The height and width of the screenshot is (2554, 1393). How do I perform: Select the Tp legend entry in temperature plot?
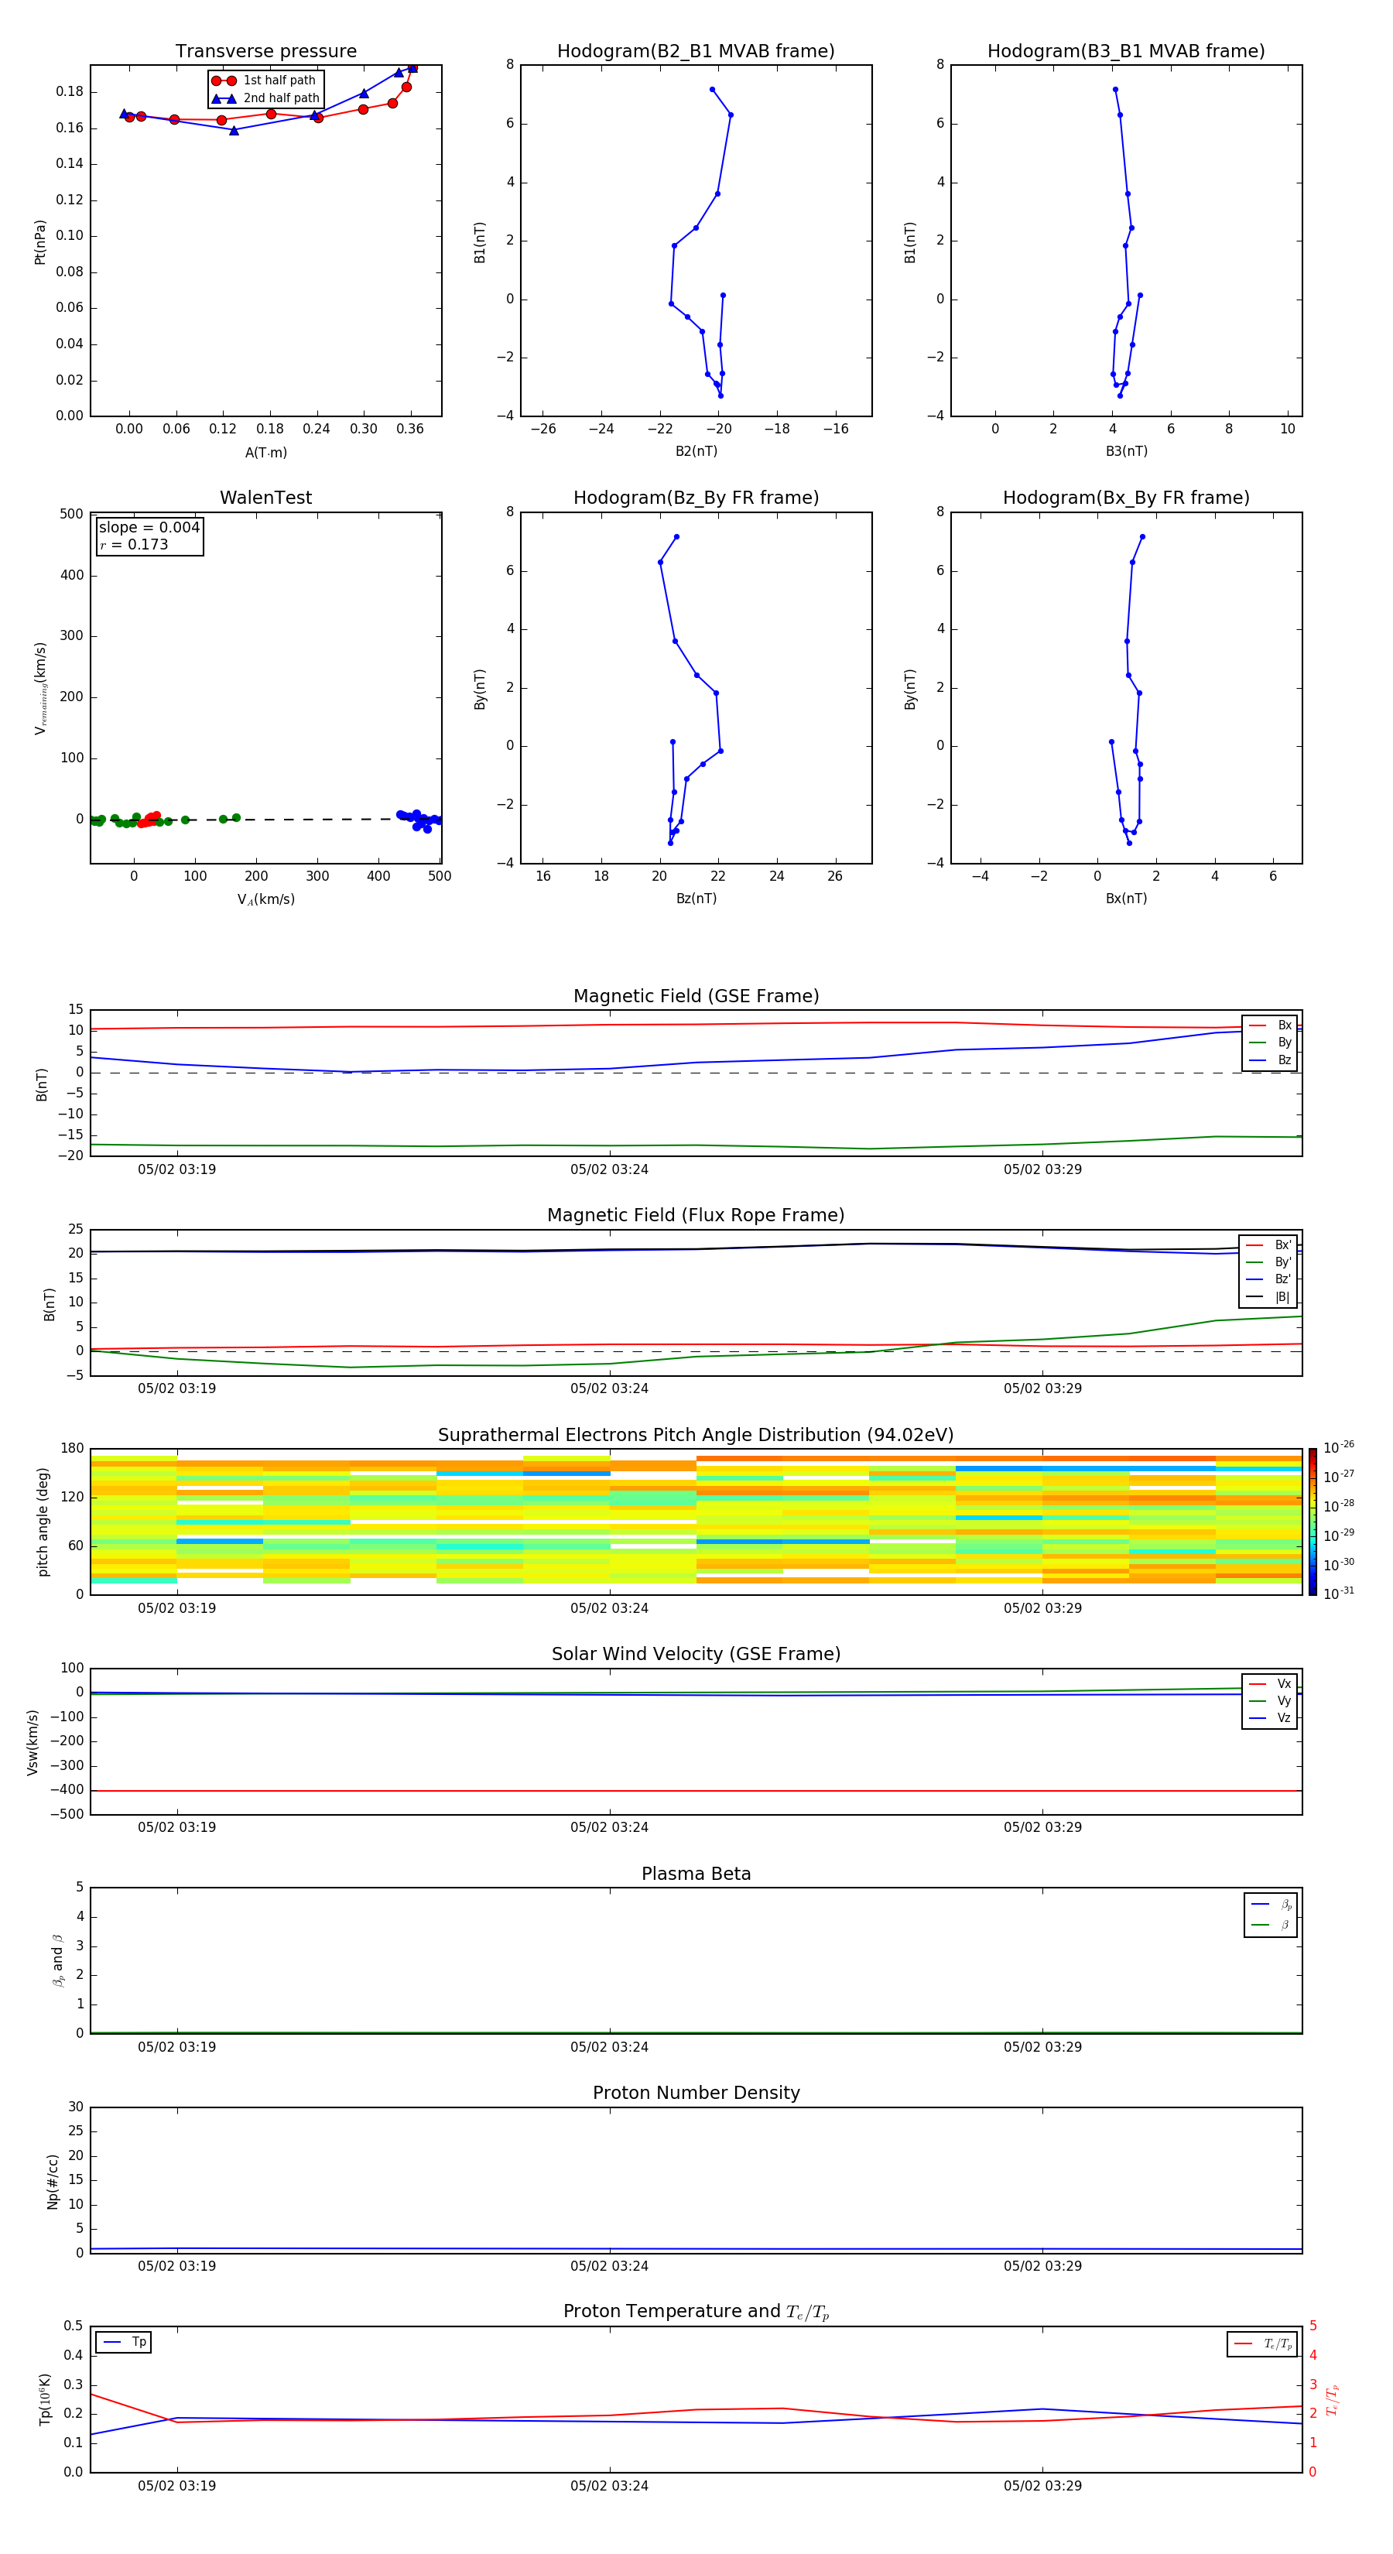pyautogui.click(x=124, y=2342)
